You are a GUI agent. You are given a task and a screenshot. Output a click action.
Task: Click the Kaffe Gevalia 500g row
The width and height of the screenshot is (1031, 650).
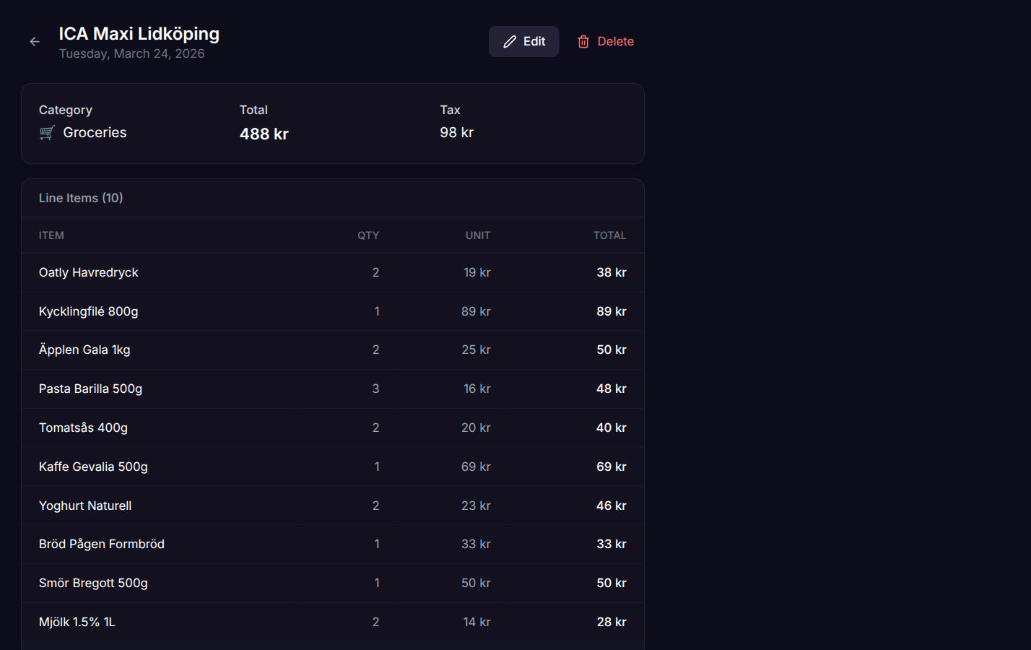click(93, 467)
